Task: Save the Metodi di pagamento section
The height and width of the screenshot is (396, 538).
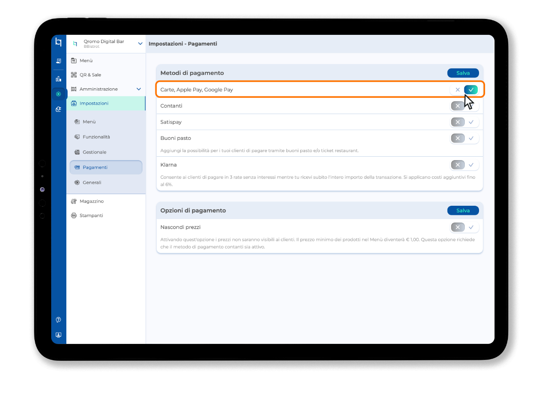Action: [x=463, y=73]
